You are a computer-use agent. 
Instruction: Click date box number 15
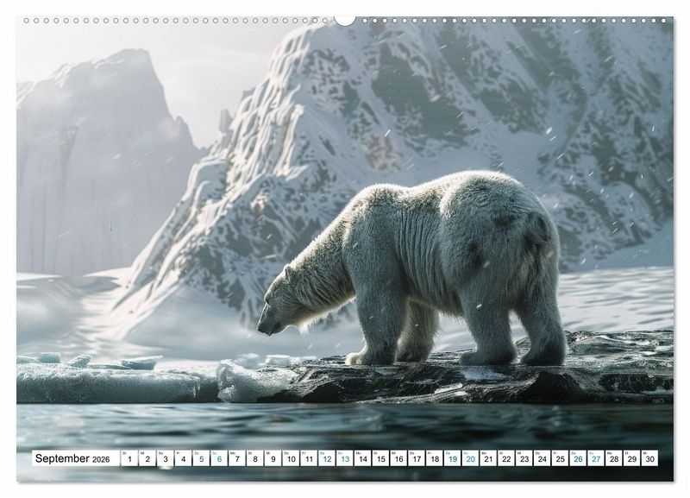(380, 458)
